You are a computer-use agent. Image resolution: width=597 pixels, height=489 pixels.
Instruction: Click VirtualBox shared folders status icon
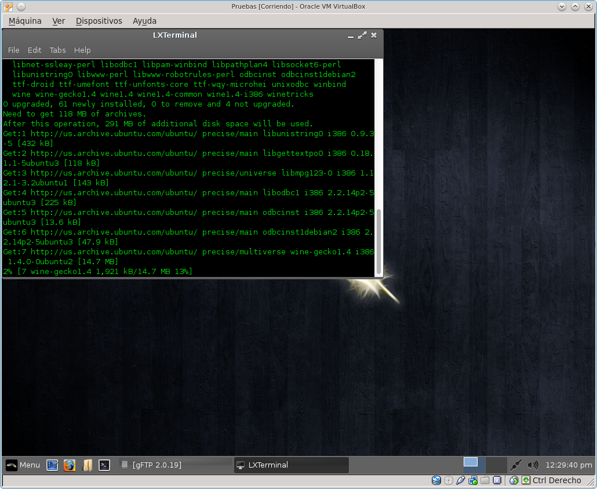(x=485, y=480)
